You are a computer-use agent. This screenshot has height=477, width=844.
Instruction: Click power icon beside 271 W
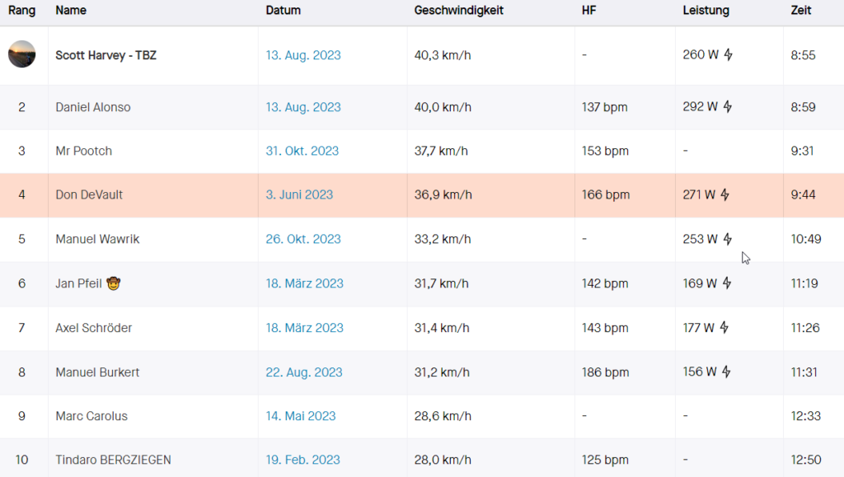pos(725,195)
